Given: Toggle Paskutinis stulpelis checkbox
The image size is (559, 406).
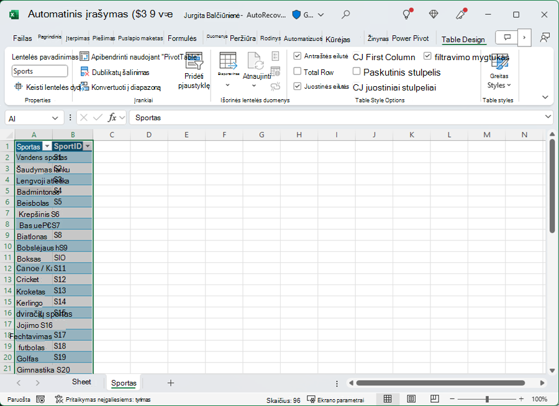Looking at the screenshot, I should 356,71.
